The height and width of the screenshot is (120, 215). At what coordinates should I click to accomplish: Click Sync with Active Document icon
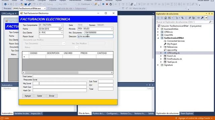click(x=182, y=18)
